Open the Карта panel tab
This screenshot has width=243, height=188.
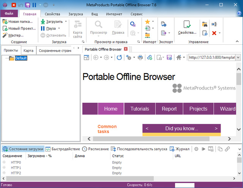coord(28,50)
